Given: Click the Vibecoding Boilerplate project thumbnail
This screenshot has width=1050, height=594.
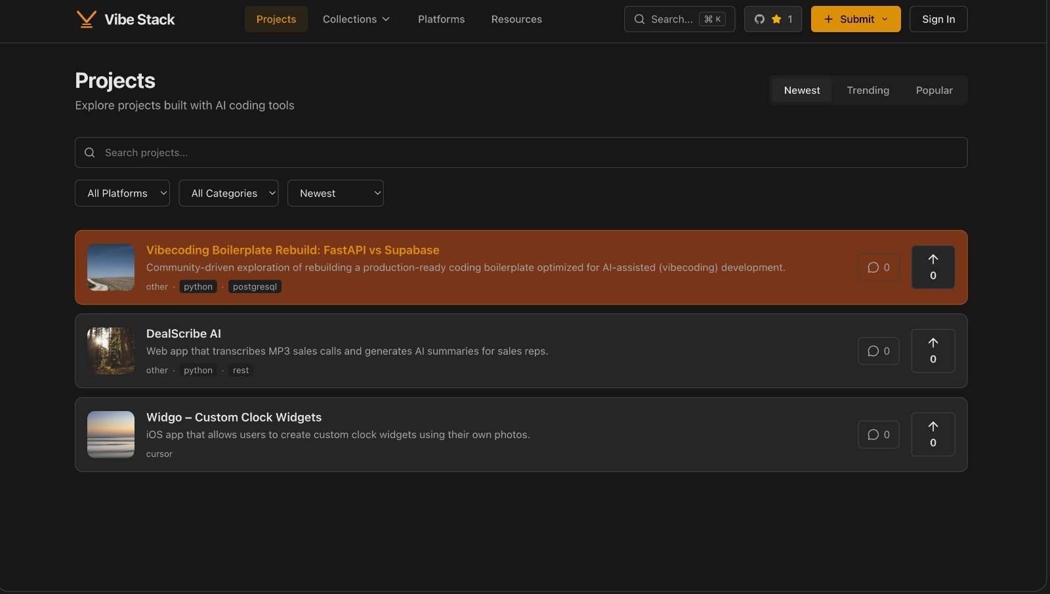Looking at the screenshot, I should point(111,267).
